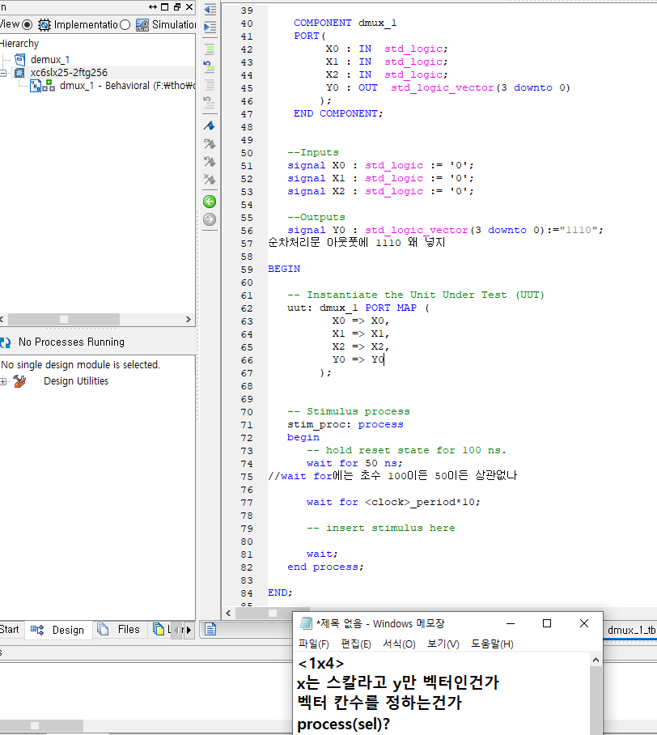
Task: Click the restore panel icon in hierarchy header
Action: click(177, 6)
